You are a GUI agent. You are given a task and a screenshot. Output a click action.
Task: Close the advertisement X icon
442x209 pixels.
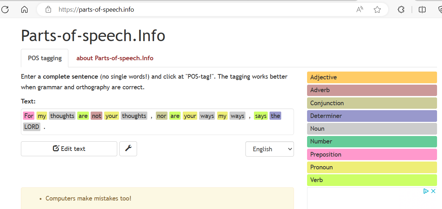433,191
